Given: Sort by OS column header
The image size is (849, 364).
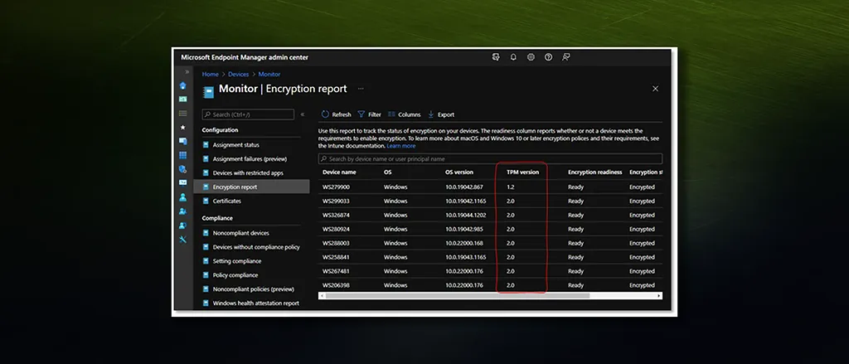Looking at the screenshot, I should tap(388, 172).
